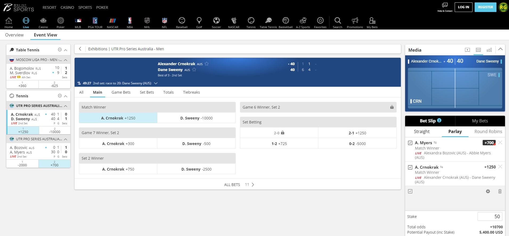Screen dimensions: 509x236
Task: Open Golf sport icon
Action: (x=199, y=23)
